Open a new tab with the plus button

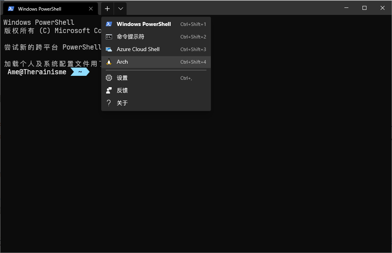tap(107, 8)
